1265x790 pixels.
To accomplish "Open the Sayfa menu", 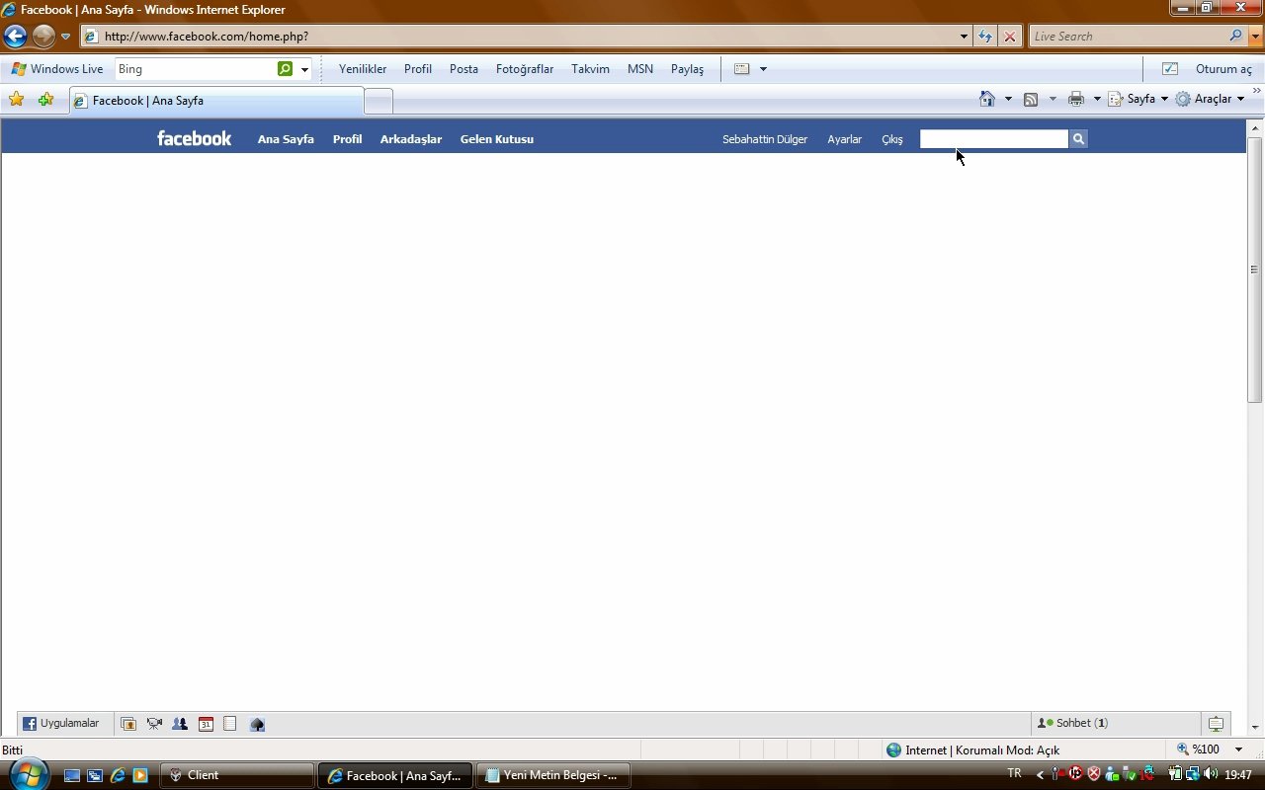I will tap(1138, 99).
